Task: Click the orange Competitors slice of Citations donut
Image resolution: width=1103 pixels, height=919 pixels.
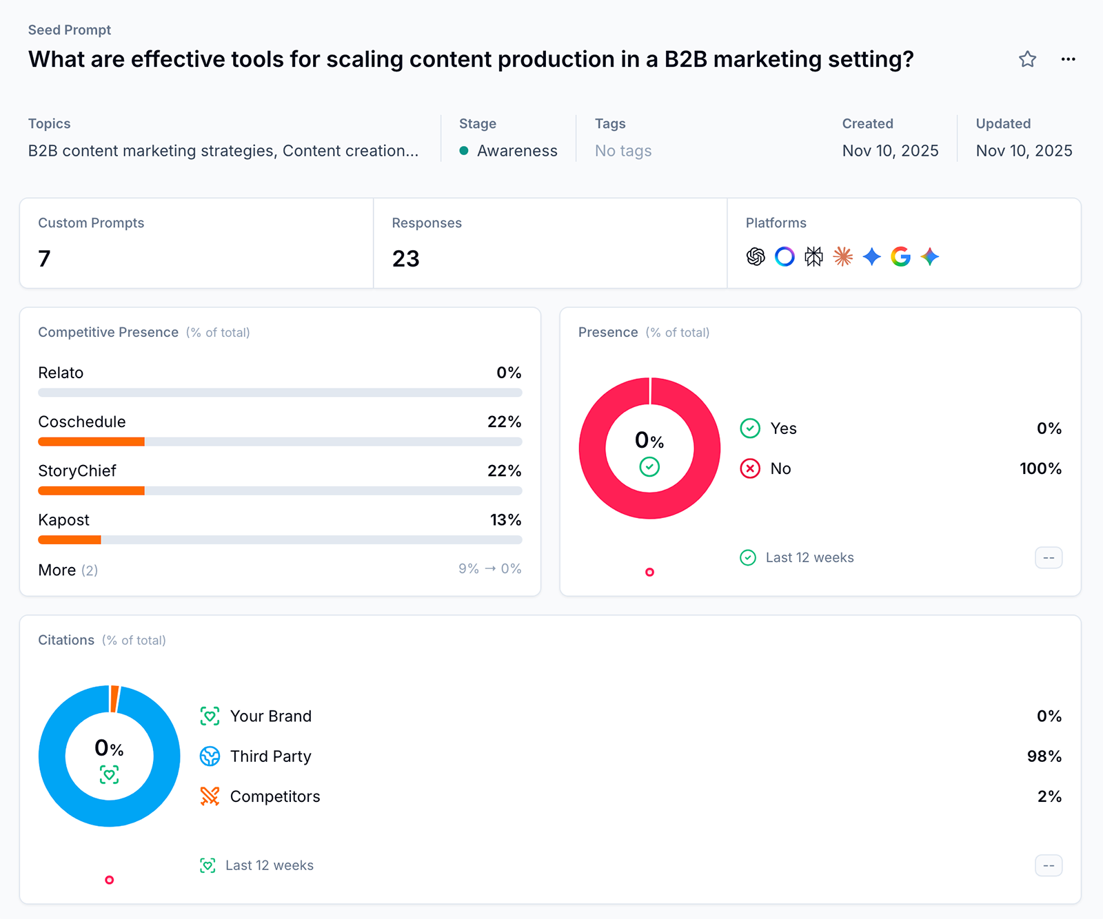Action: pyautogui.click(x=114, y=699)
